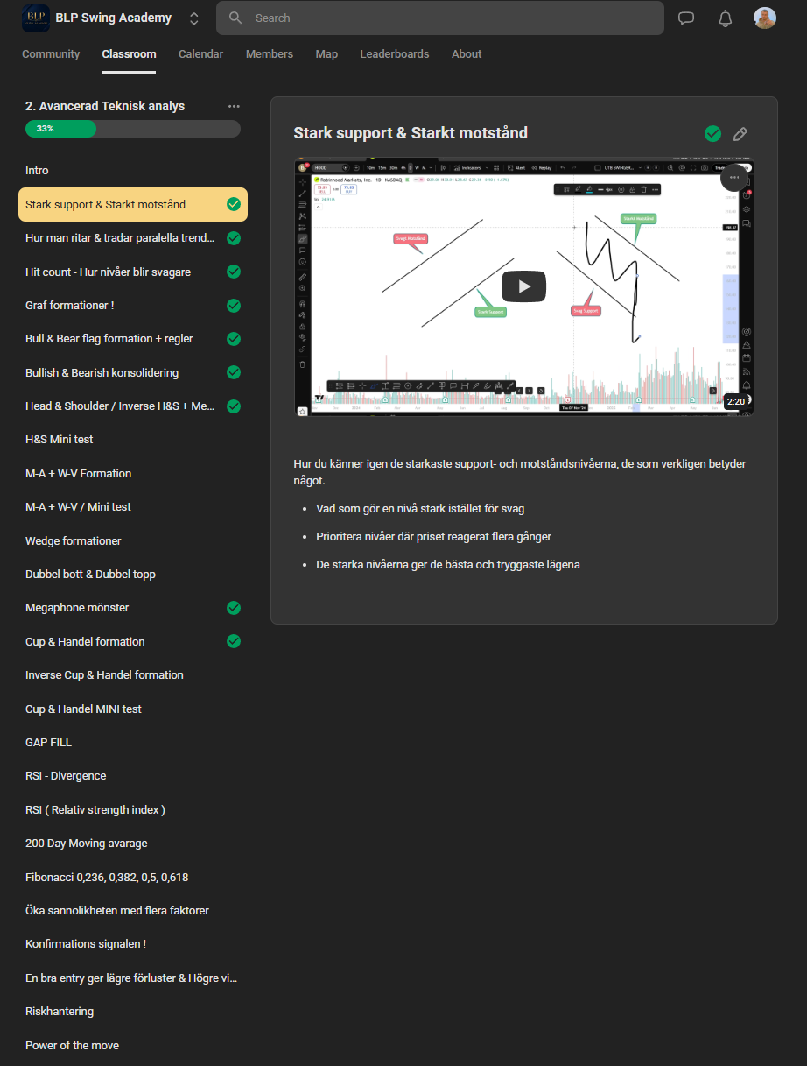Switch to the Classroom tab
807x1066 pixels.
click(x=129, y=53)
